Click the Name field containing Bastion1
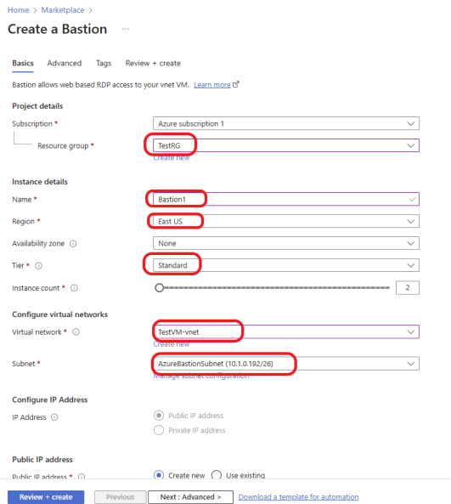Image resolution: width=451 pixels, height=504 pixels. [286, 199]
